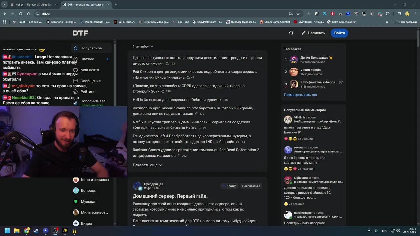Image resolution: width=420 pixels, height=236 pixels.
Task: Open the Свежее feed in sidebar
Action: pyautogui.click(x=92, y=59)
